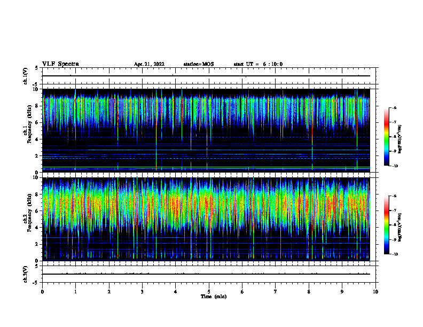Viewport: 423px width, 327px height.
Task: Click the "VLF Spectra" plot title
Action: pyautogui.click(x=60, y=64)
